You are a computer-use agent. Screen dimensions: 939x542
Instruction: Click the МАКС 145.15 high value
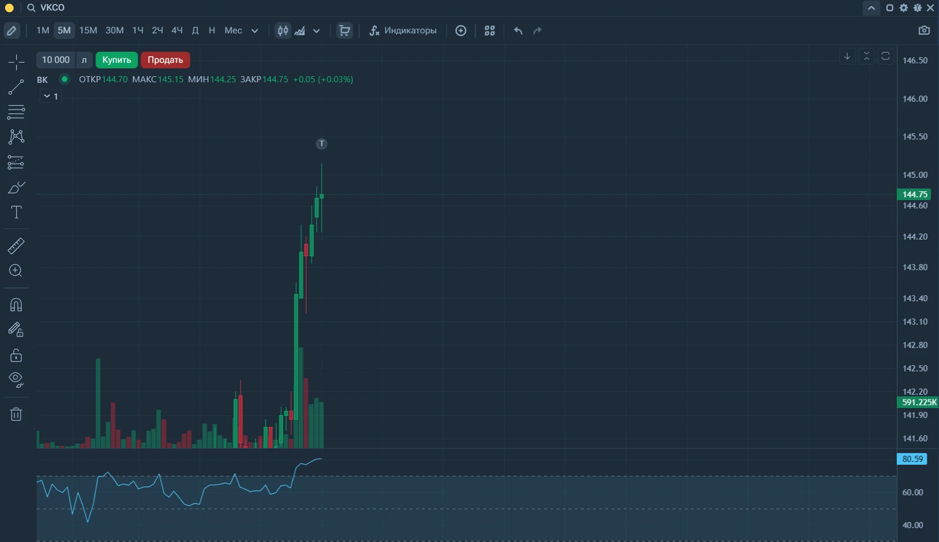point(158,79)
